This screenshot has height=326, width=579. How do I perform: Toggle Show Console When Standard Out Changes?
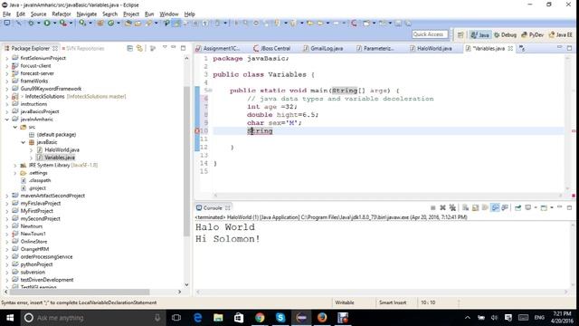(495, 207)
